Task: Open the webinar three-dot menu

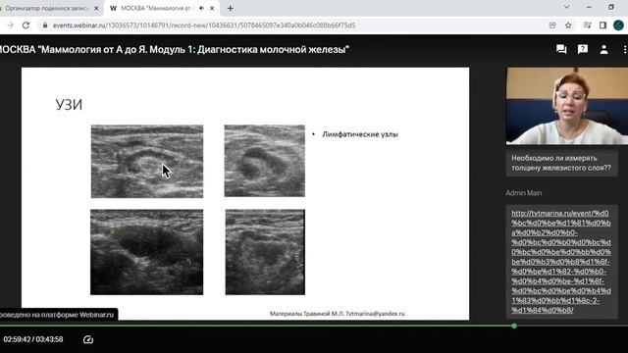Action: [x=624, y=49]
